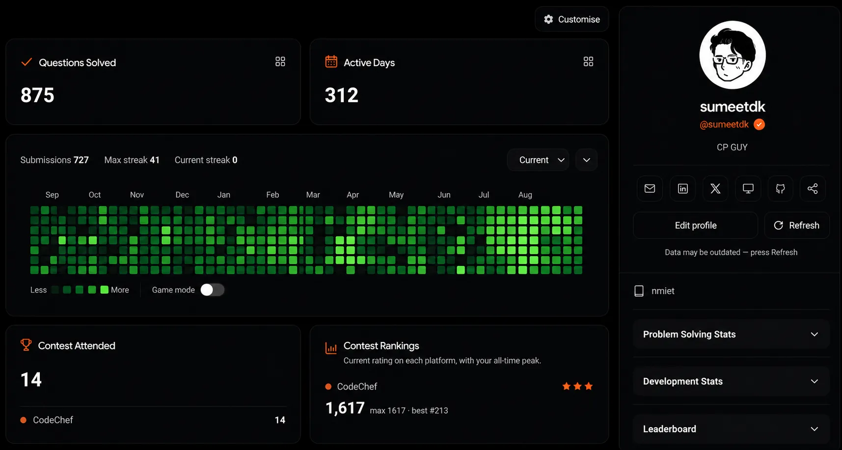Click the Refresh button
This screenshot has height=450, width=842.
[797, 225]
